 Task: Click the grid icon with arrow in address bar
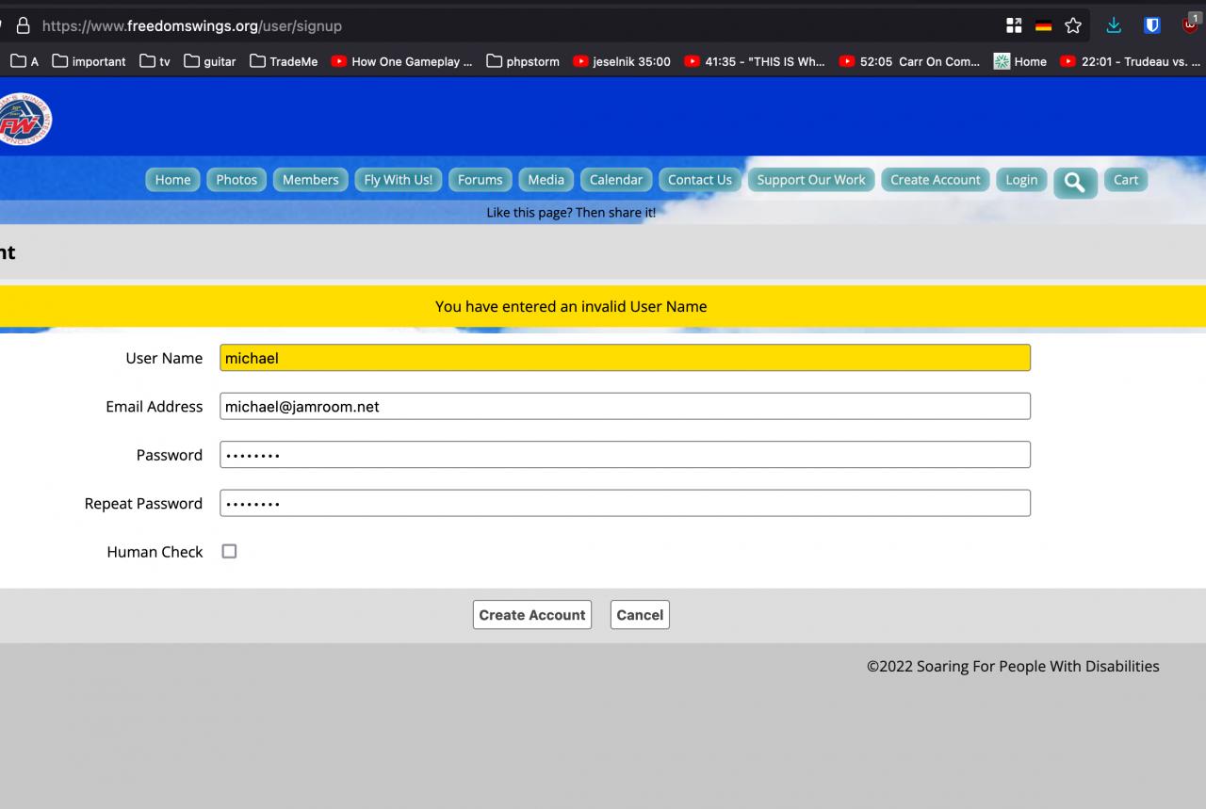[x=1014, y=26]
